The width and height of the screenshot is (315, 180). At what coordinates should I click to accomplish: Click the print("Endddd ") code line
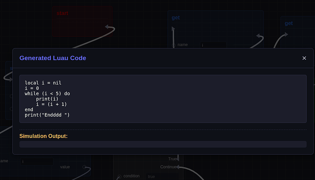tap(47, 115)
